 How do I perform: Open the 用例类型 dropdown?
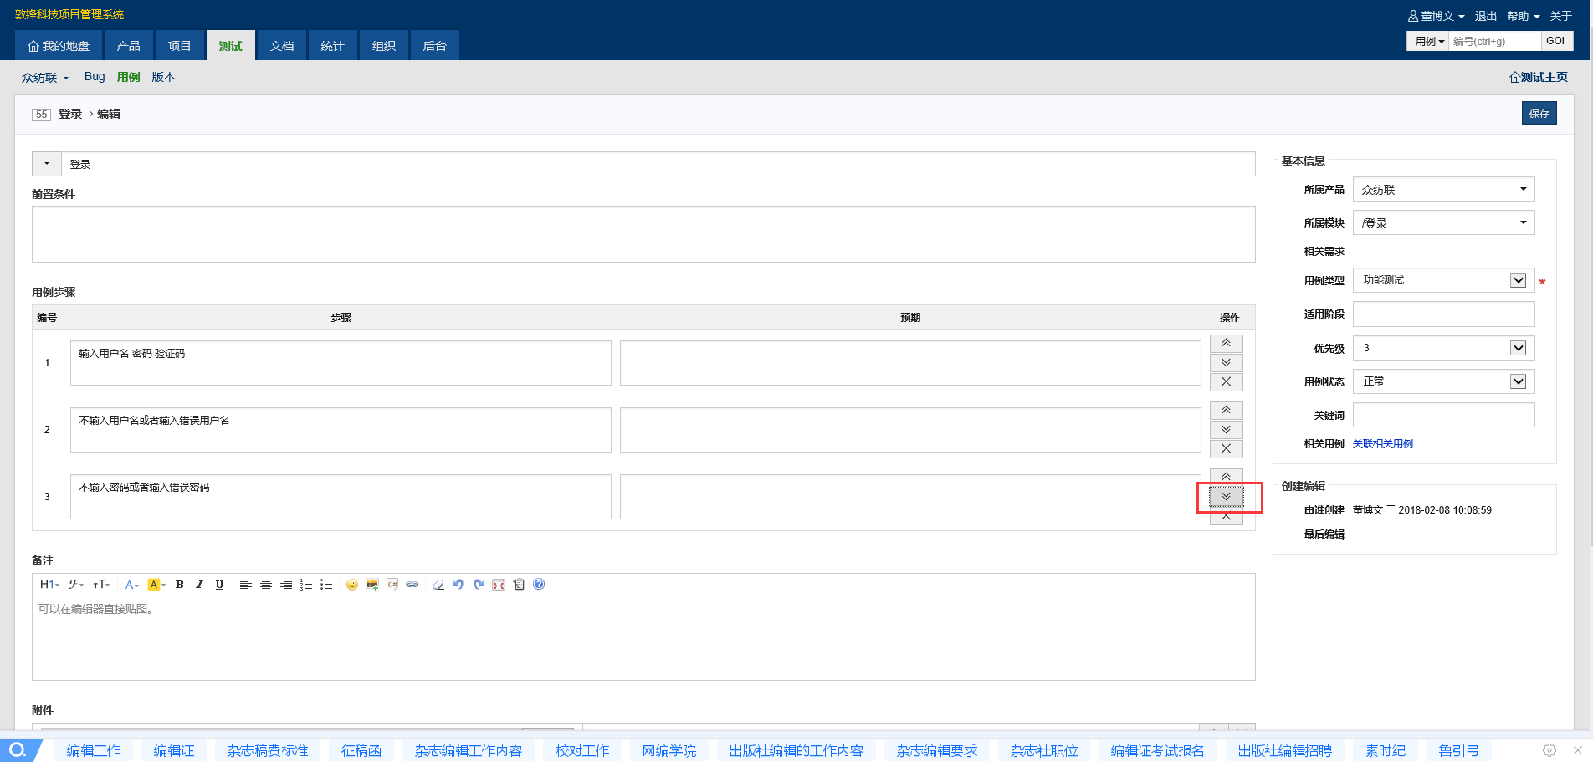(x=1443, y=280)
